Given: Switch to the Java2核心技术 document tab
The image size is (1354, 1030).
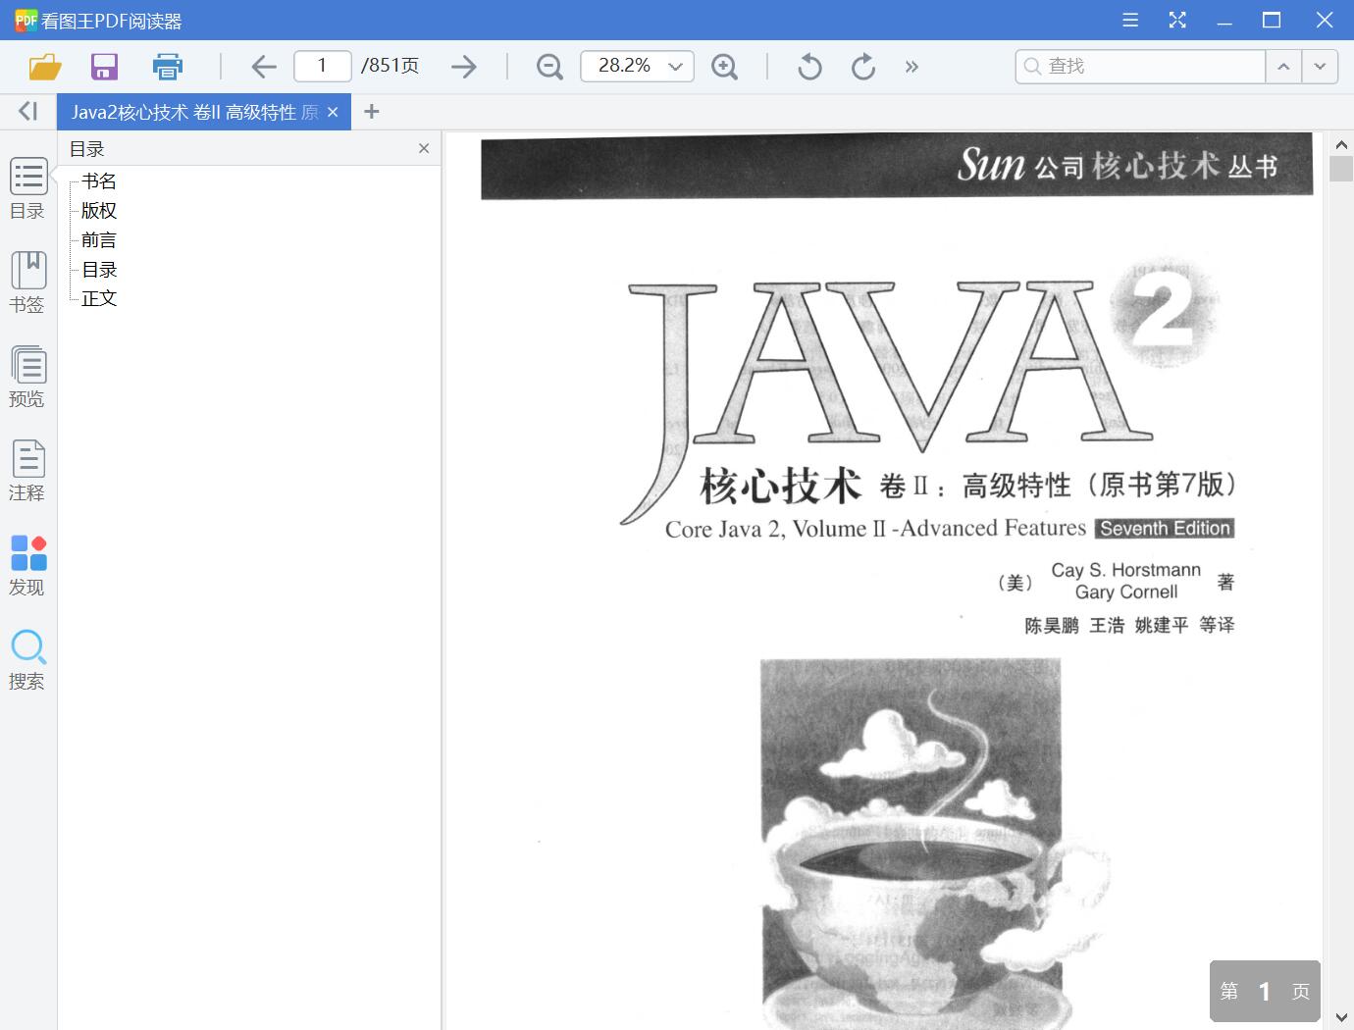Looking at the screenshot, I should pos(194,112).
